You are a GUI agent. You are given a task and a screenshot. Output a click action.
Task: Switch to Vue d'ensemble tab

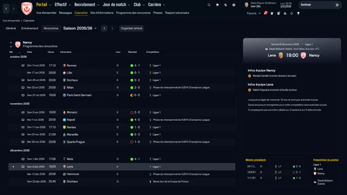[46, 13]
